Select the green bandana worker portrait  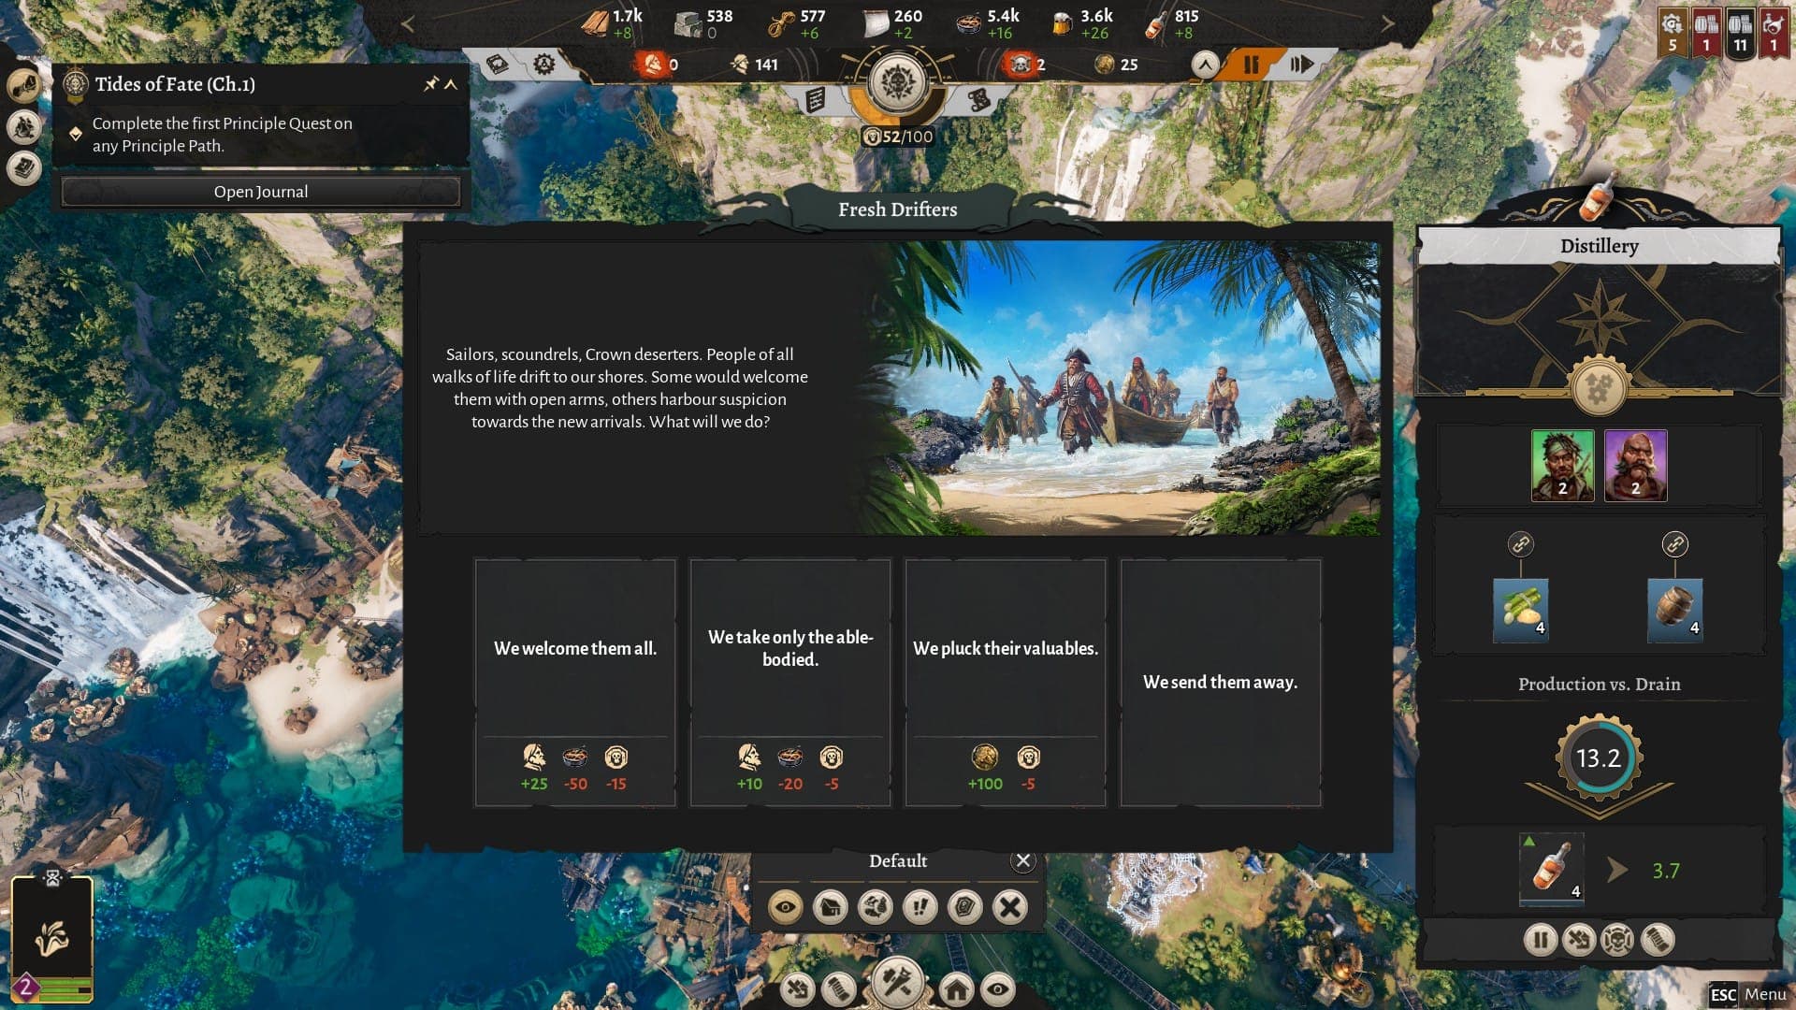pos(1562,466)
